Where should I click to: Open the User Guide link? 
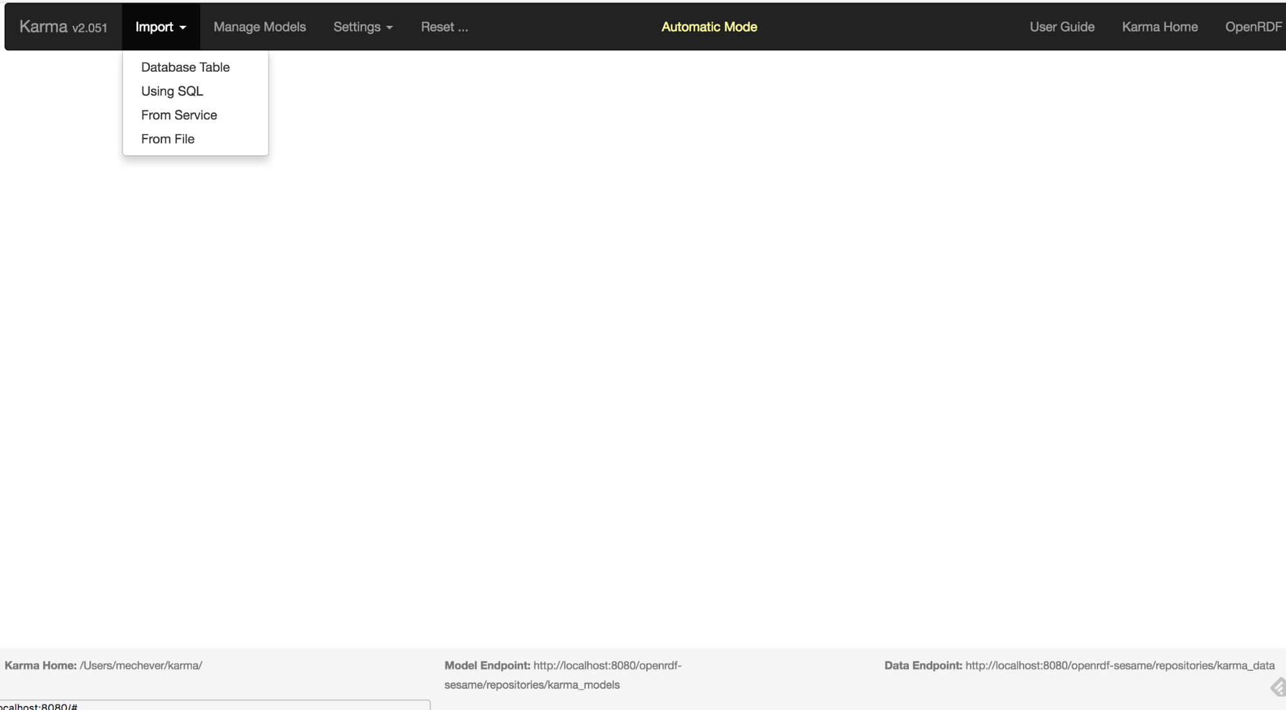(1061, 27)
